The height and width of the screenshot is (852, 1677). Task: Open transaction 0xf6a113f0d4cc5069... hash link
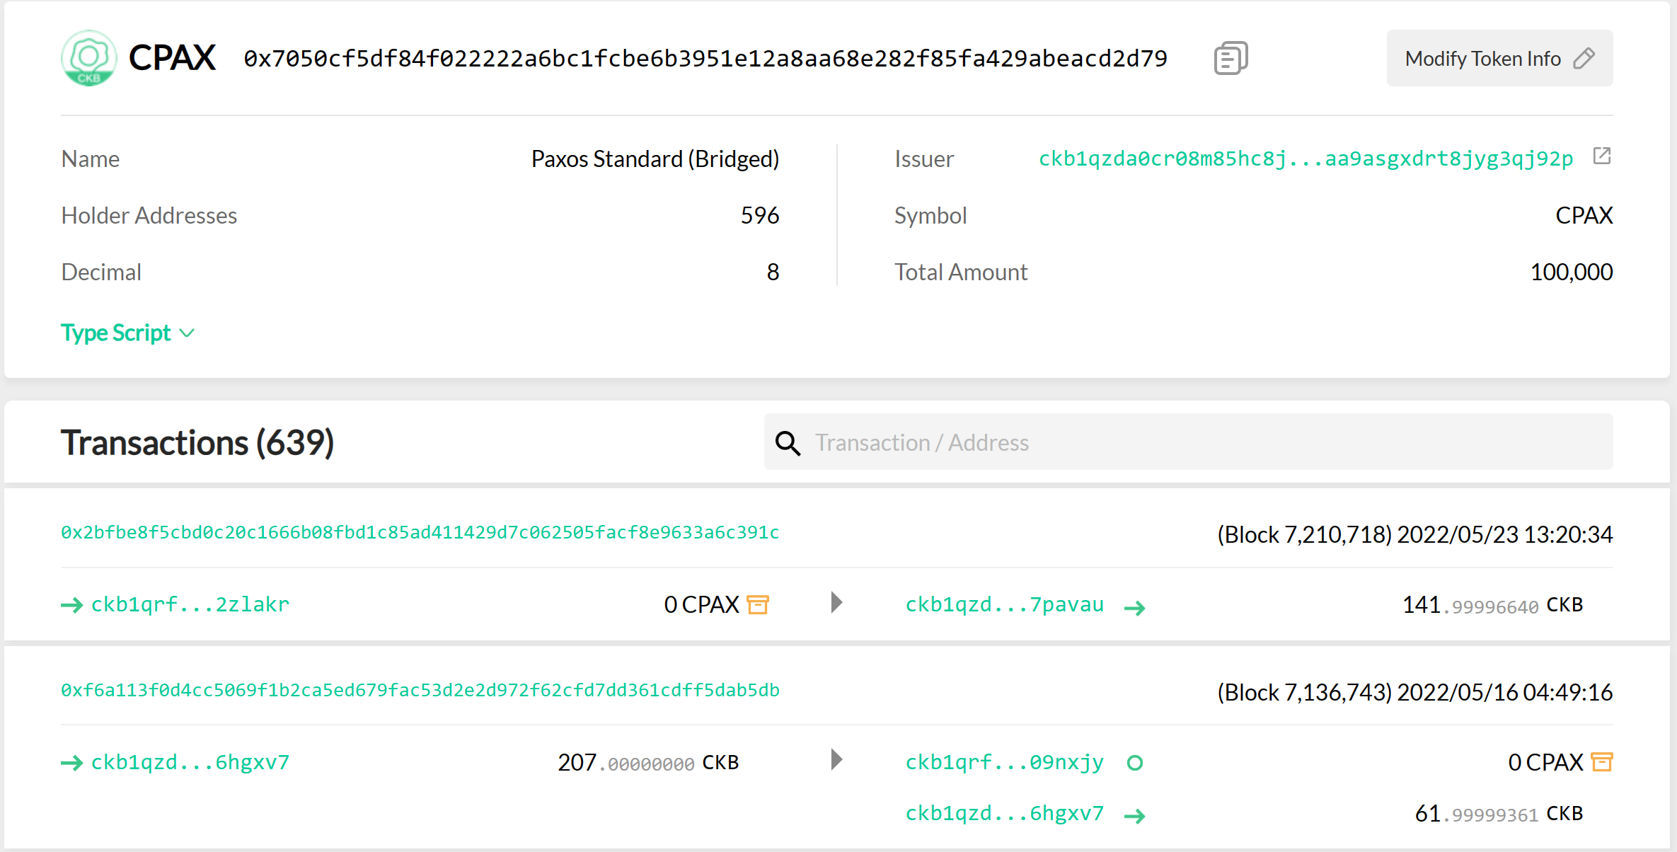tap(420, 690)
